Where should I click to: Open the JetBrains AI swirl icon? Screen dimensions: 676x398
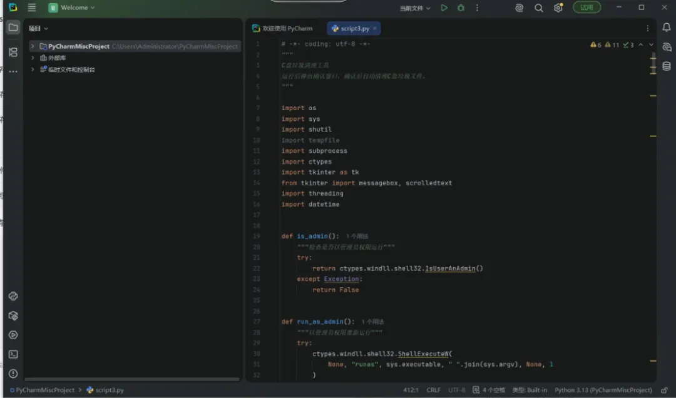[x=519, y=8]
